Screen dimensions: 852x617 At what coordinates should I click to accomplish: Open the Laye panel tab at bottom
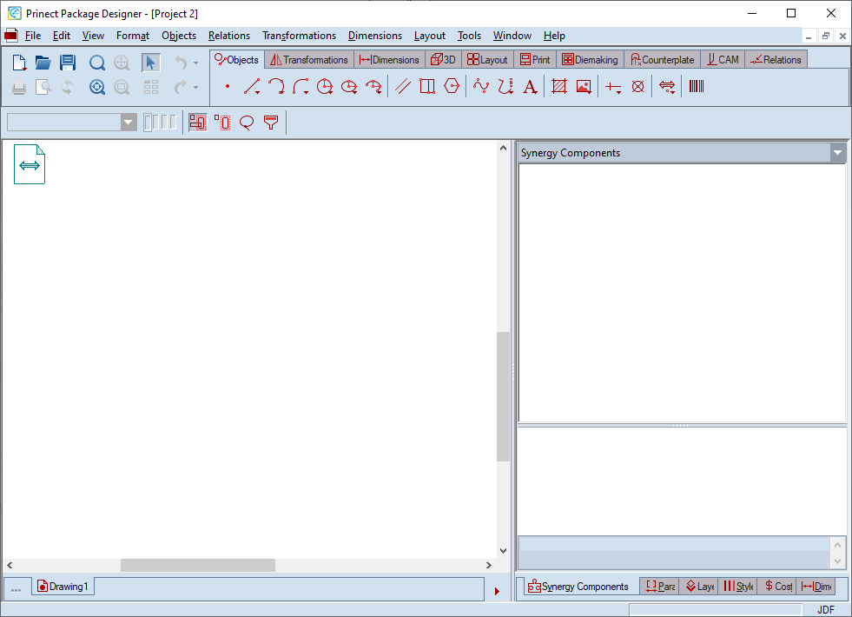click(x=699, y=587)
